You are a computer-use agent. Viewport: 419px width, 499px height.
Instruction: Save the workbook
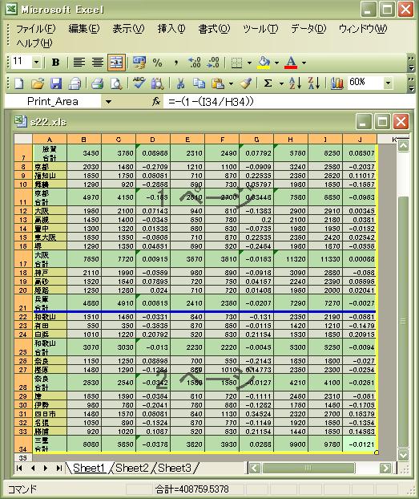click(56, 83)
